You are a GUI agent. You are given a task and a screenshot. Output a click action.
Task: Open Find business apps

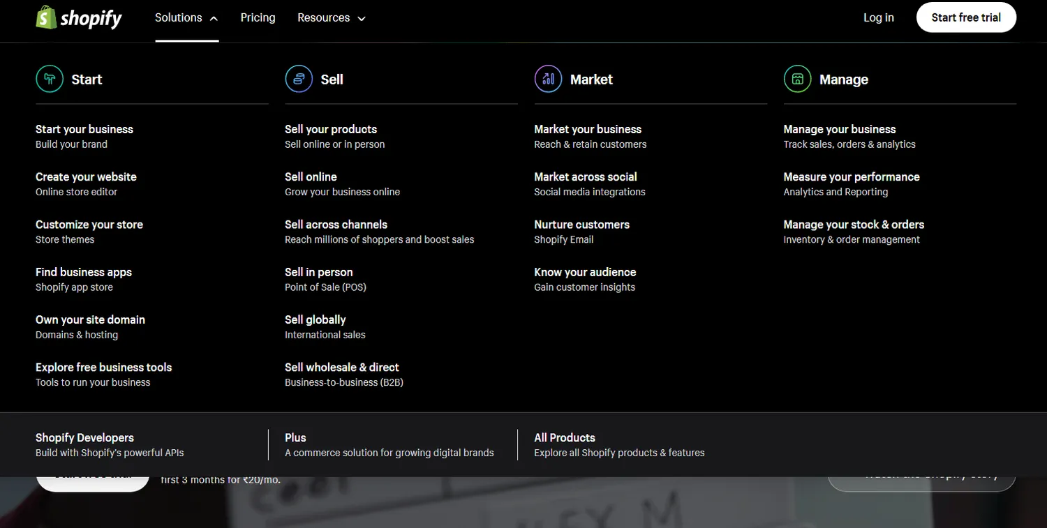[x=84, y=272]
